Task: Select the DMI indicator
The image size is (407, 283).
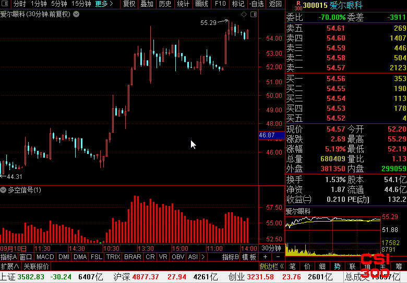Action: click(x=64, y=257)
